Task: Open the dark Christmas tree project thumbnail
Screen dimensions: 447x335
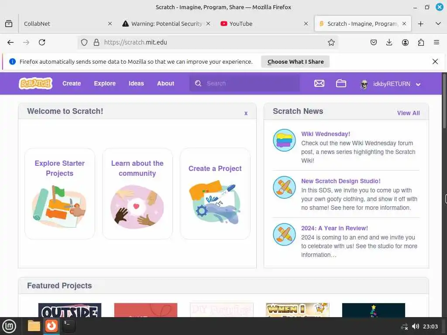Action: (374, 310)
